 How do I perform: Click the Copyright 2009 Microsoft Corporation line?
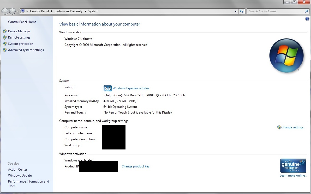106,45
